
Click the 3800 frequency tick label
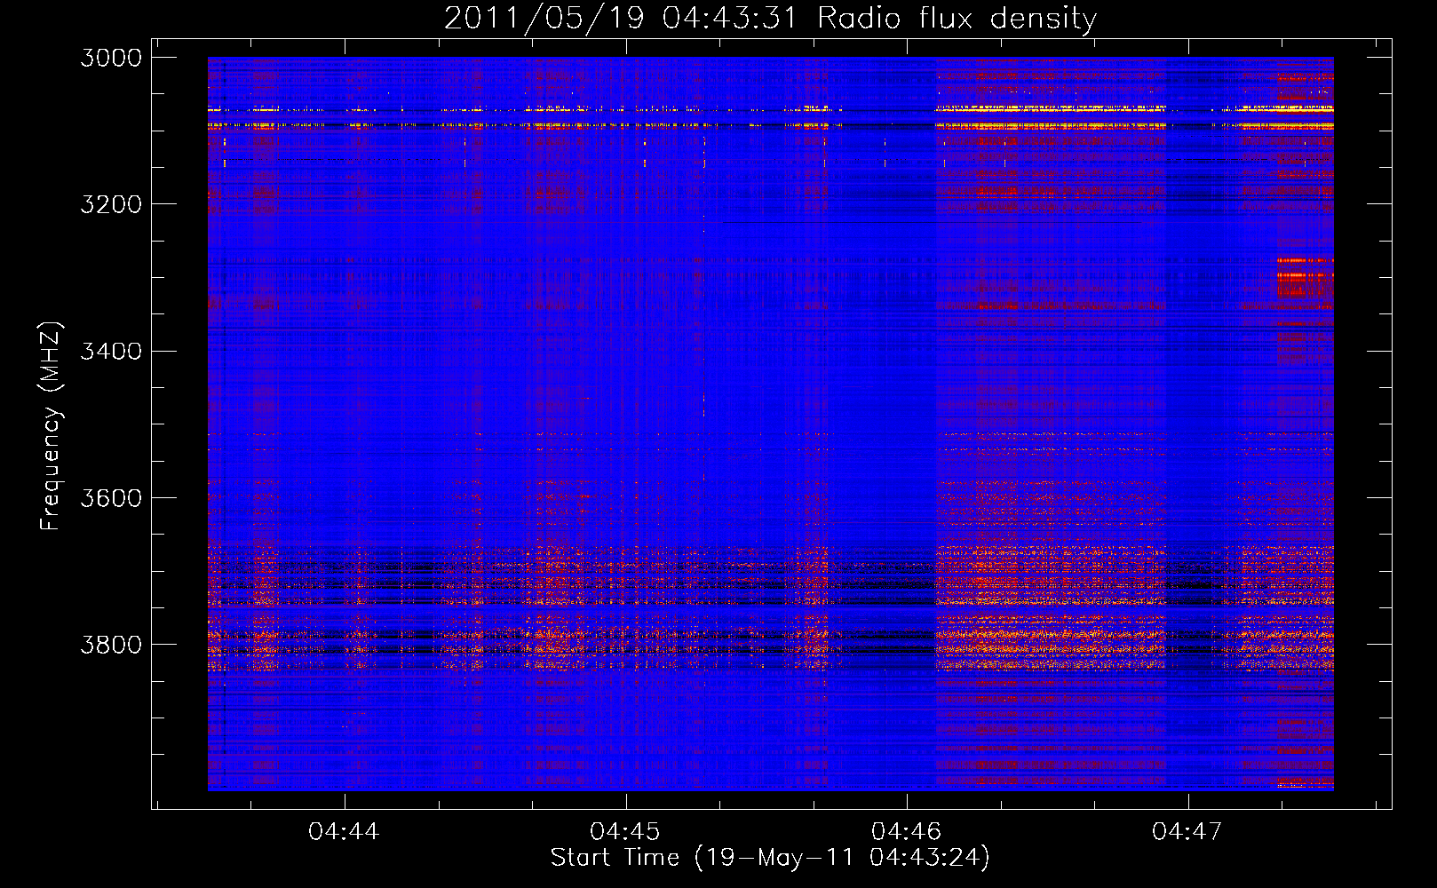pos(111,644)
